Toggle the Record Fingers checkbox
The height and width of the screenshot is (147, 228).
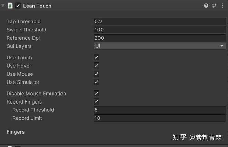click(x=96, y=102)
